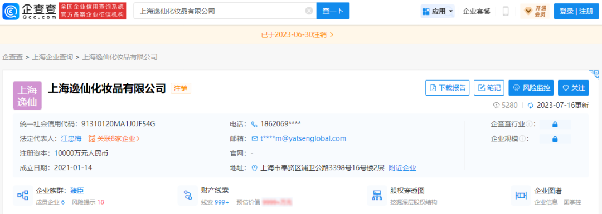
Task: Click the 线索 999+ count
Action: 215,202
